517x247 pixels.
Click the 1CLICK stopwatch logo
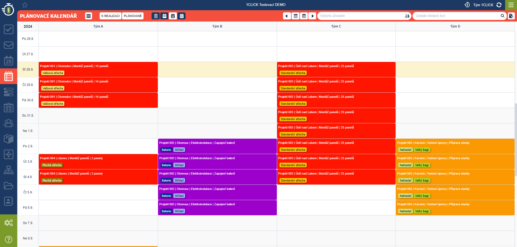click(x=8, y=9)
